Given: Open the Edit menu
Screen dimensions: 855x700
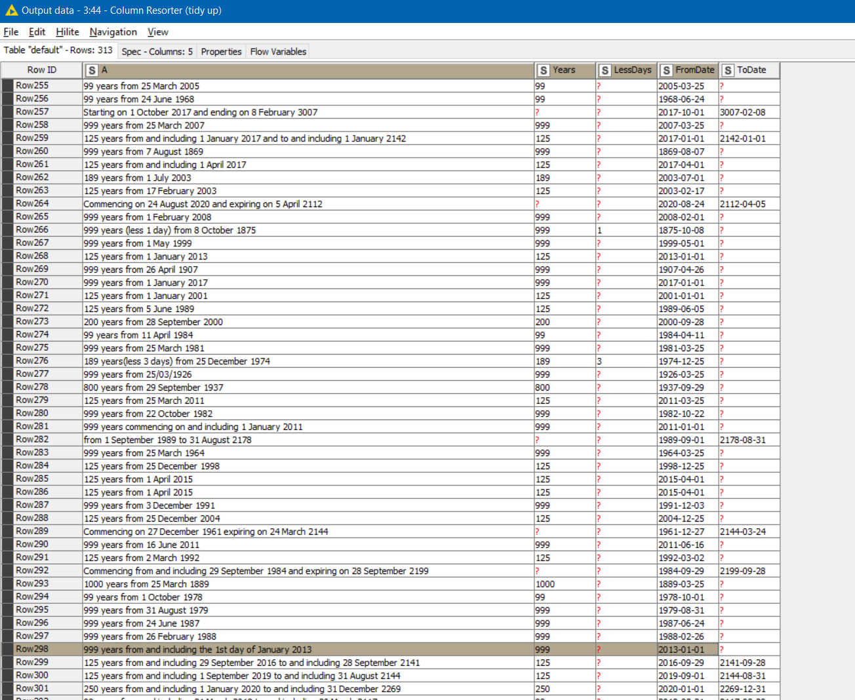Looking at the screenshot, I should [37, 32].
